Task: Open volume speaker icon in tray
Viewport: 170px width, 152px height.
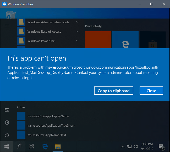Action: click(x=136, y=147)
